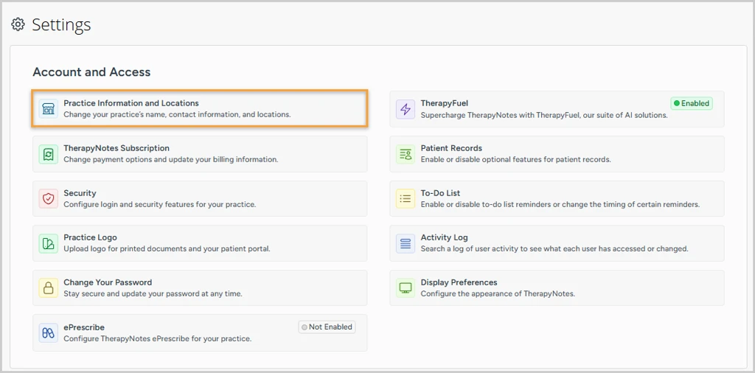Click 'Change payment options and update your billing information.'
The width and height of the screenshot is (755, 373).
pos(171,159)
